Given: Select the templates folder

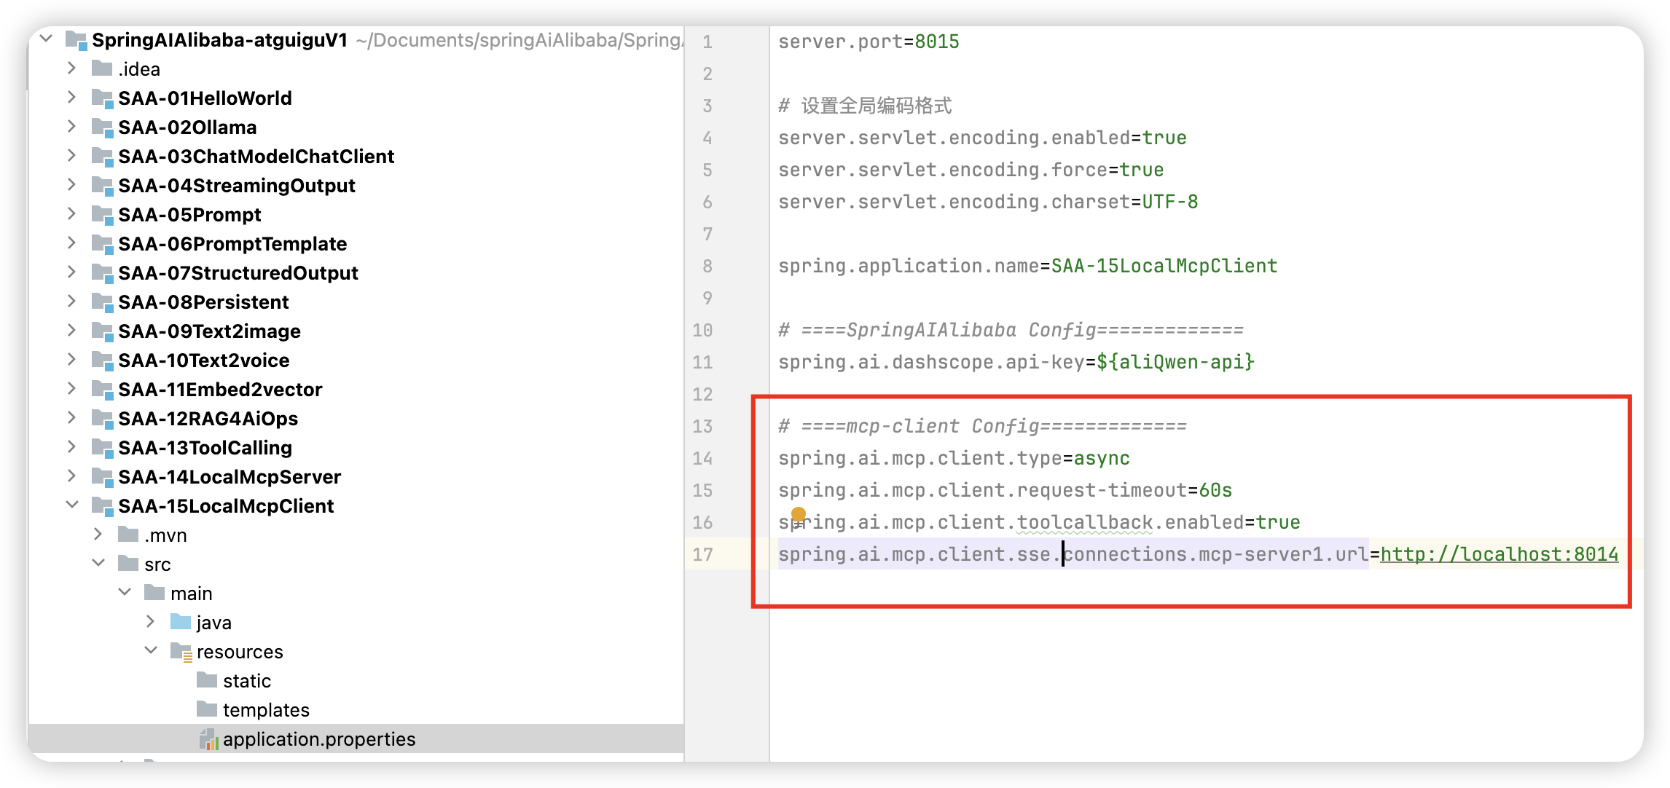Looking at the screenshot, I should 266,710.
